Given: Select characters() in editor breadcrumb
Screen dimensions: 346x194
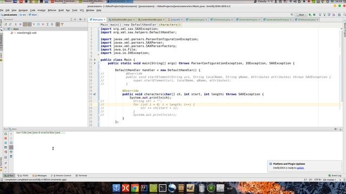Looking at the screenshot, I should [170, 25].
